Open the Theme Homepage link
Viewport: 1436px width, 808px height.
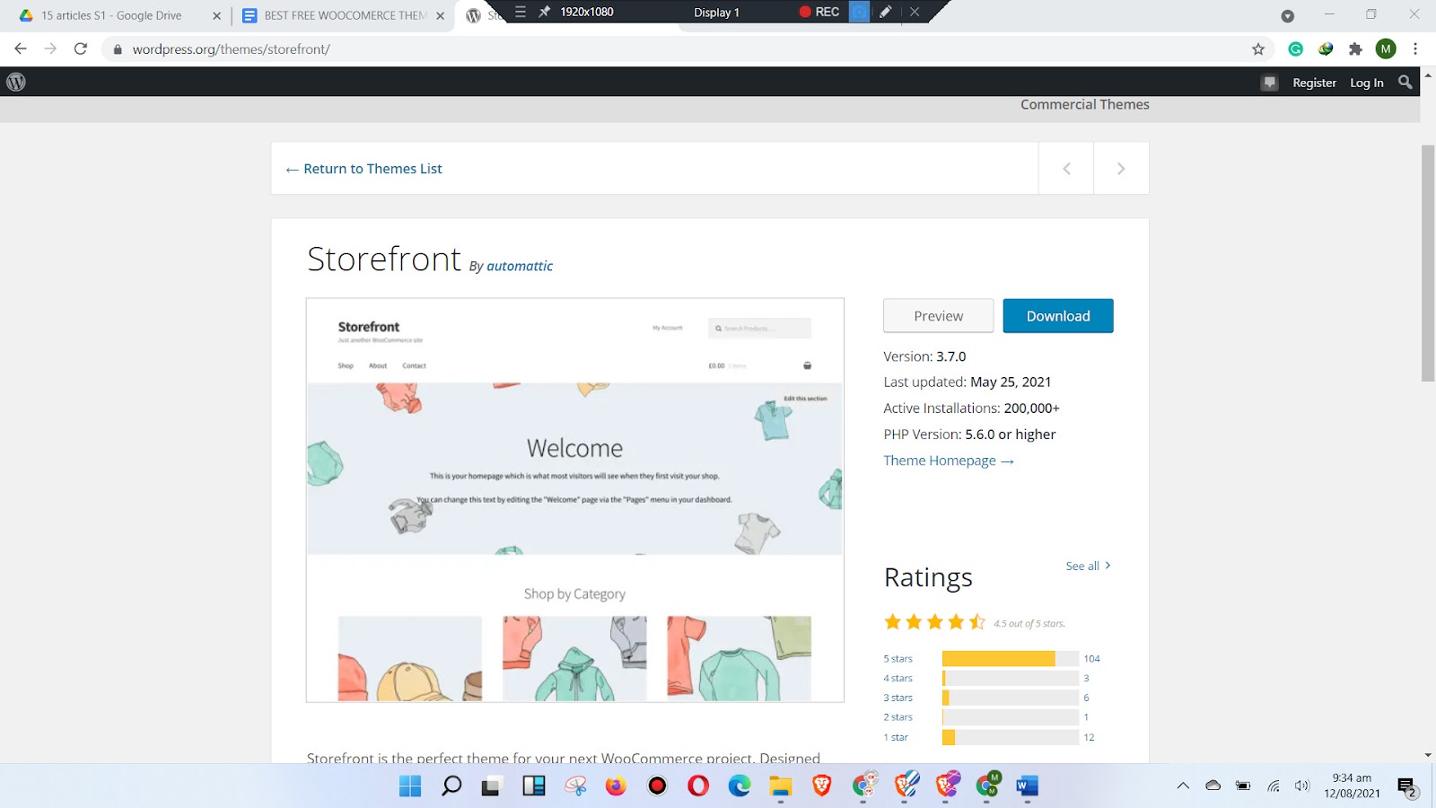coord(949,461)
